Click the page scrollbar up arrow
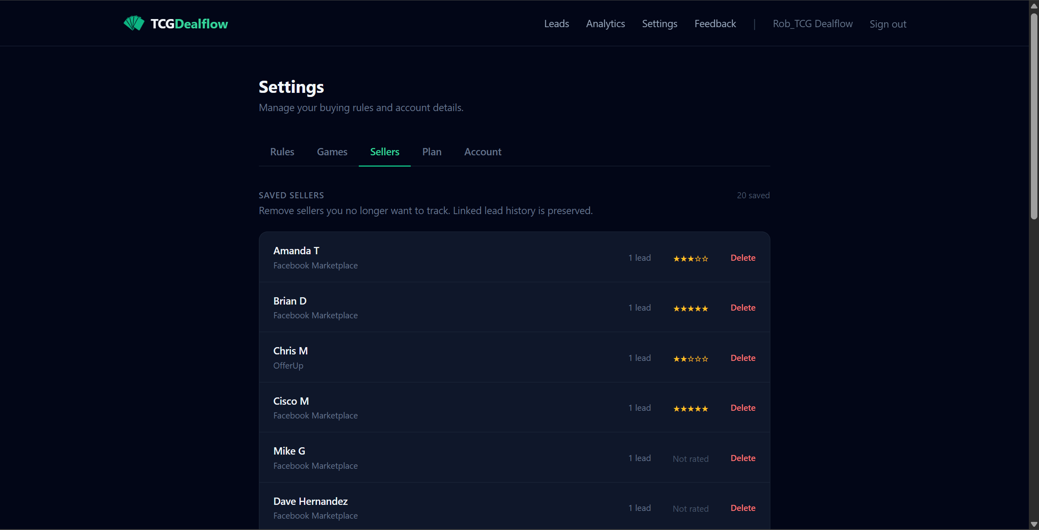Viewport: 1039px width, 530px height. point(1034,6)
